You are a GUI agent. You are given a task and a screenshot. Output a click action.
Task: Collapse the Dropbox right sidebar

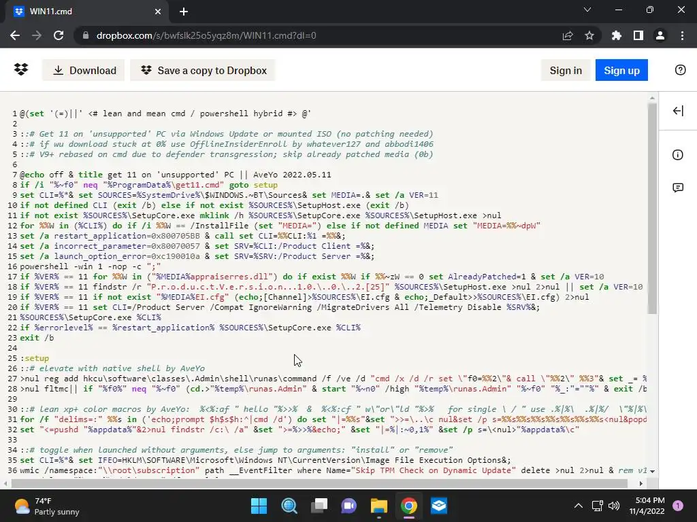(678, 111)
